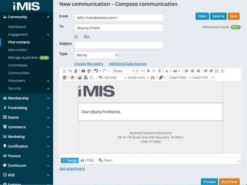Toggle underline formatting

point(160,71)
